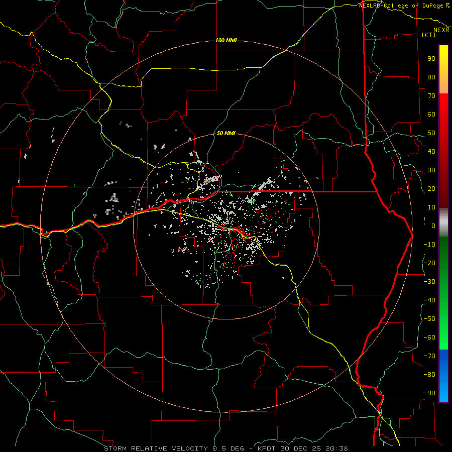The image size is (452, 452).
Task: Click the [KT] units label
Action: pos(429,35)
